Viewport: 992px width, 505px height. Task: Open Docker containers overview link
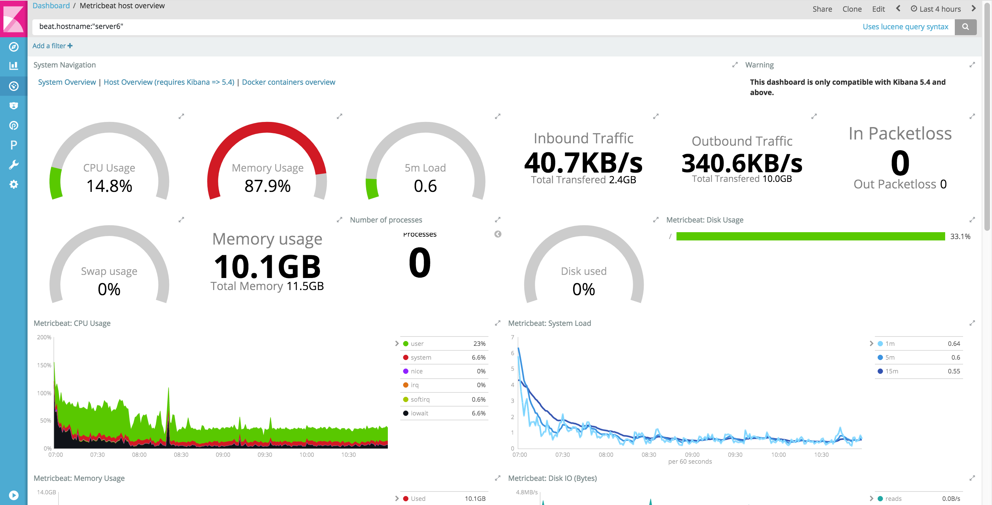coord(288,82)
